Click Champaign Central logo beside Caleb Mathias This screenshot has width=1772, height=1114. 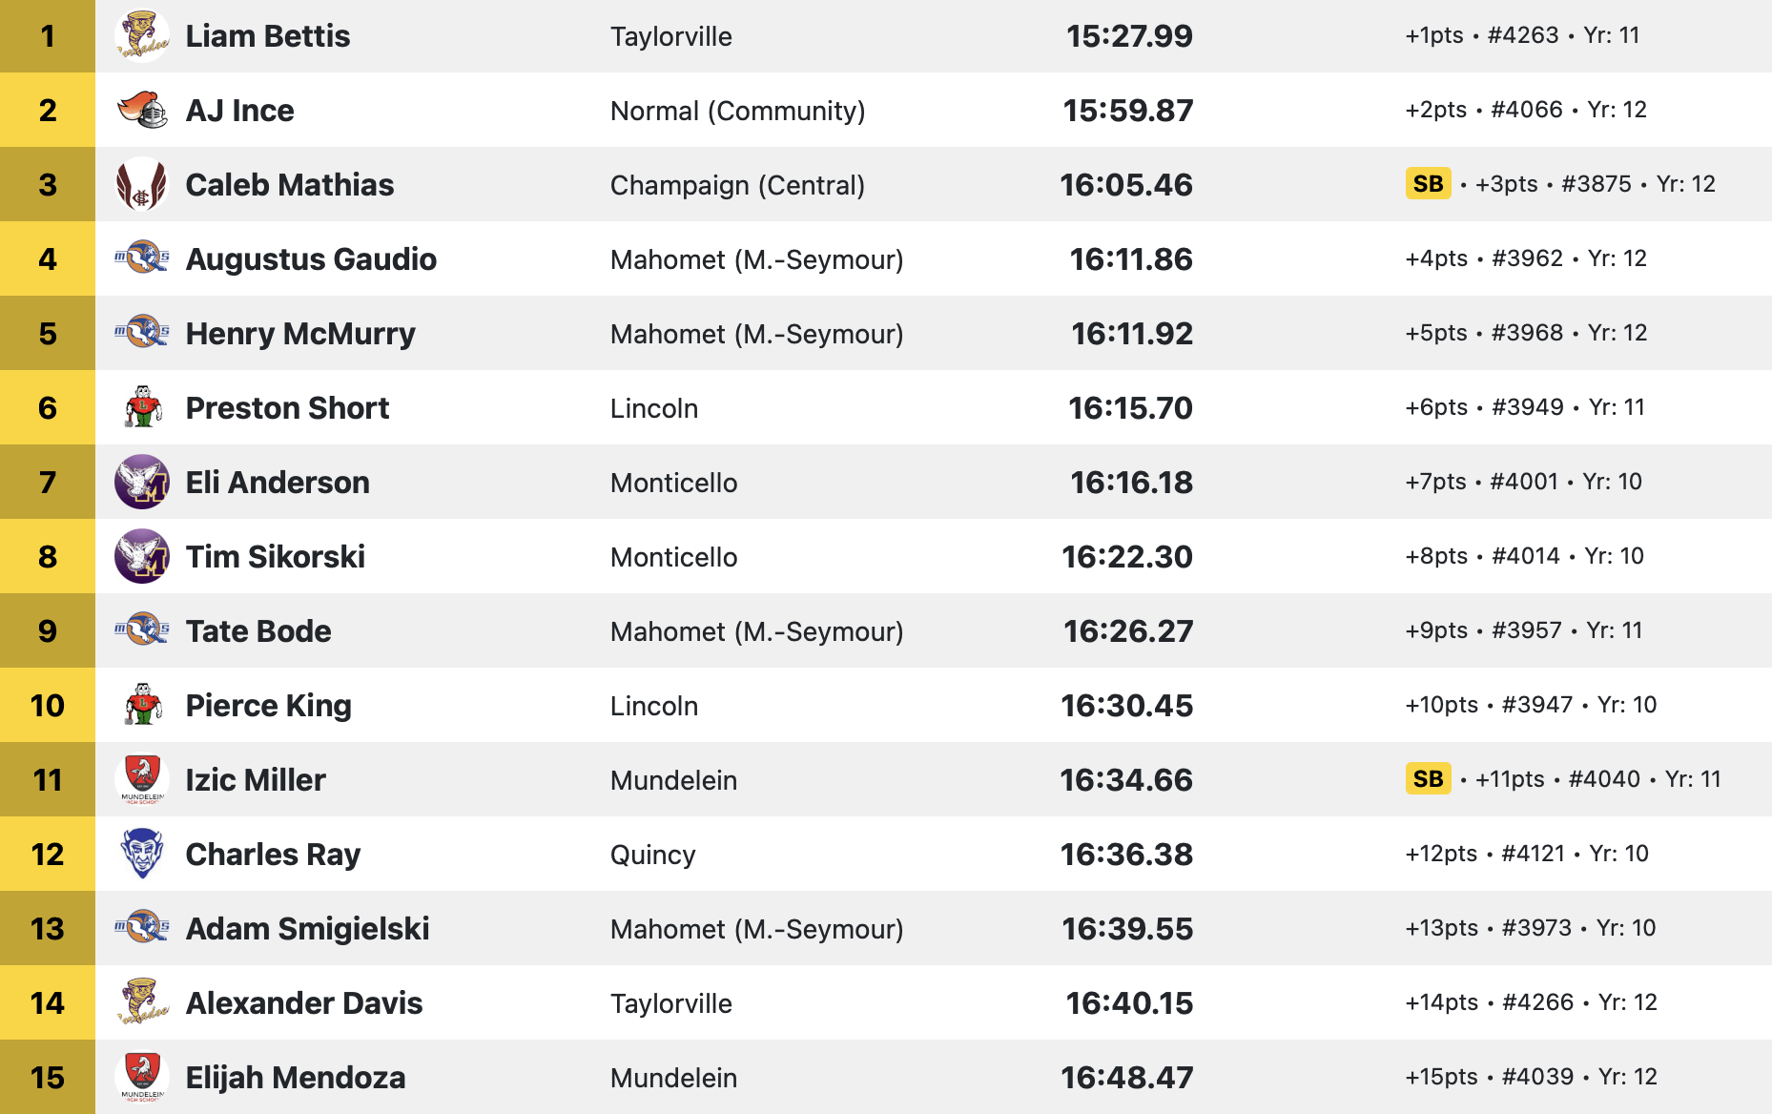(x=142, y=185)
